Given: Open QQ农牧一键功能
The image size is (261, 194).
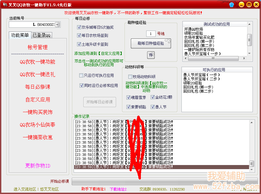Looking at the screenshot, I should point(37,62).
